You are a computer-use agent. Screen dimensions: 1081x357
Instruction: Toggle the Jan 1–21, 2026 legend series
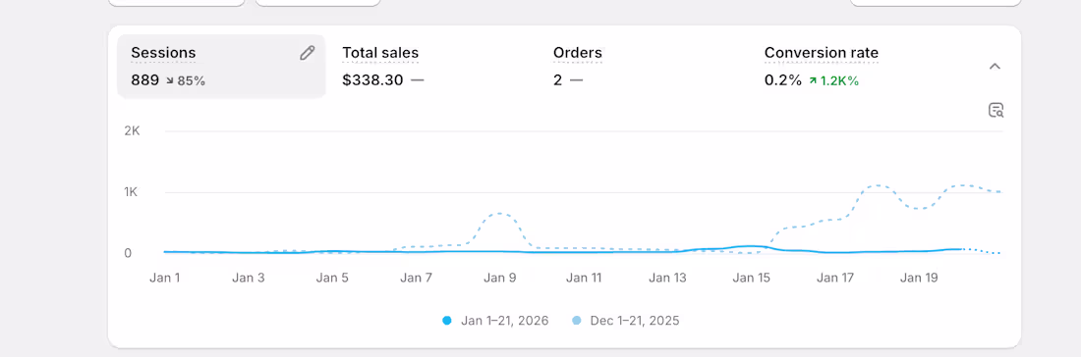[495, 321]
